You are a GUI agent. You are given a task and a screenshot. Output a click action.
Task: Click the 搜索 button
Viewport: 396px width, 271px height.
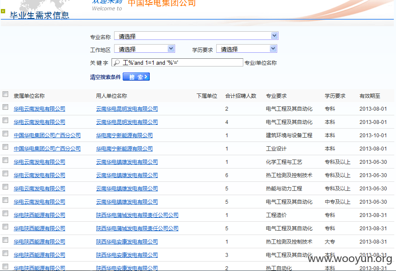coord(136,77)
